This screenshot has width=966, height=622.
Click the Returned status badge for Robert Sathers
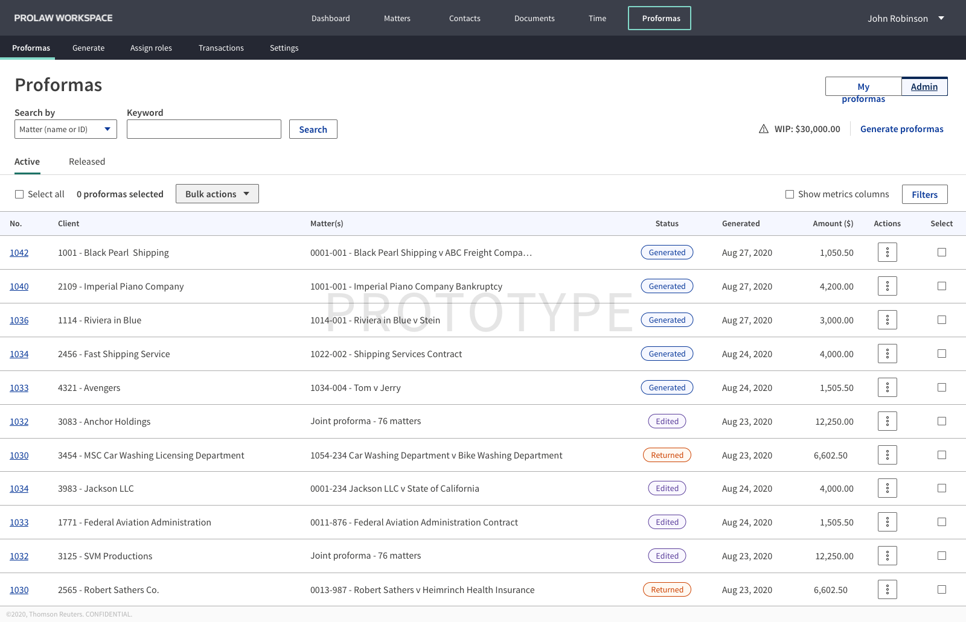(667, 589)
